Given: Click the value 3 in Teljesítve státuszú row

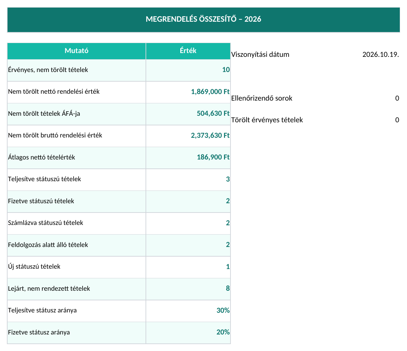Looking at the screenshot, I should tap(188, 179).
